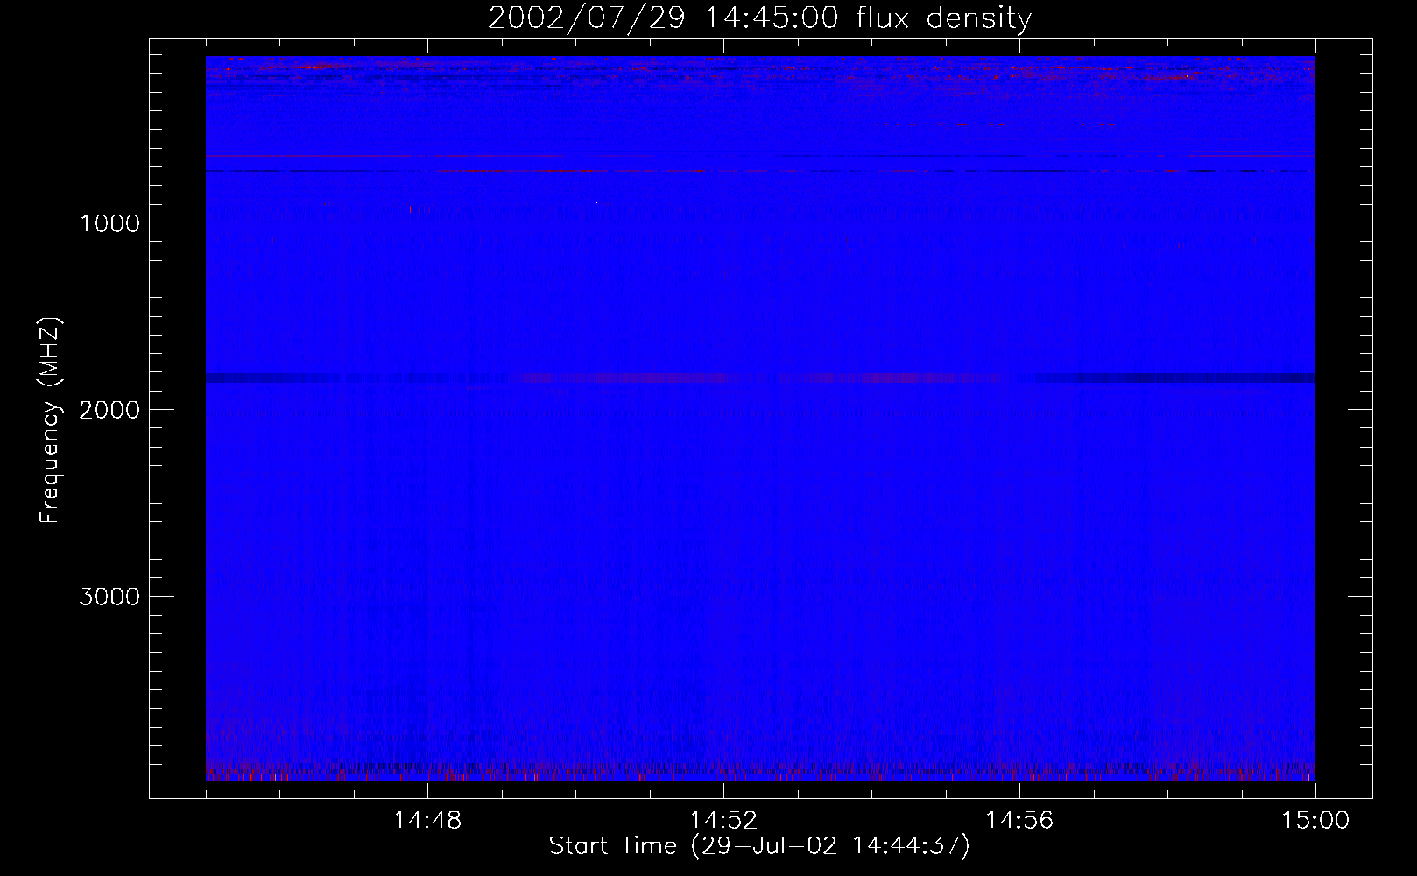Click the dark horizontal band near 1800 MHz
Viewport: 1417px width, 876px height.
pyautogui.click(x=760, y=378)
